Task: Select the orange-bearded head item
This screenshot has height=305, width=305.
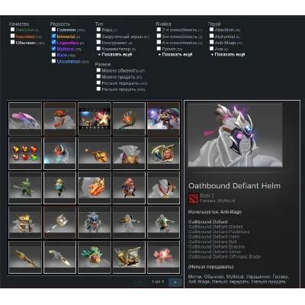Action: pos(59,119)
